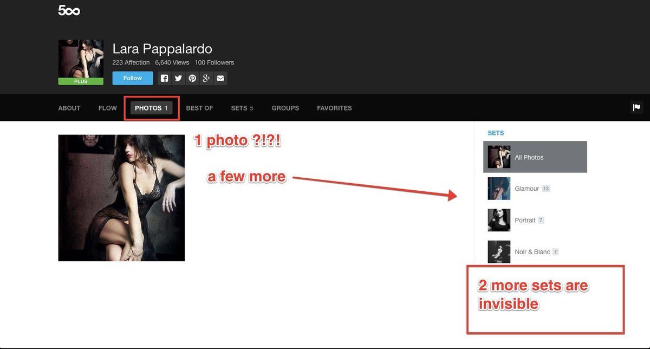Select the Photos tab
Viewport: 650px width, 349px height.
pyautogui.click(x=151, y=108)
